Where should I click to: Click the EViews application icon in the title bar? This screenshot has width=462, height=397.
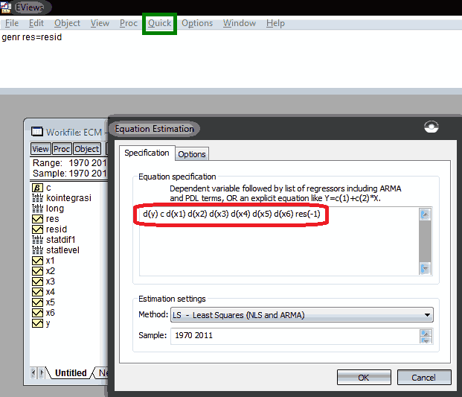6,7
